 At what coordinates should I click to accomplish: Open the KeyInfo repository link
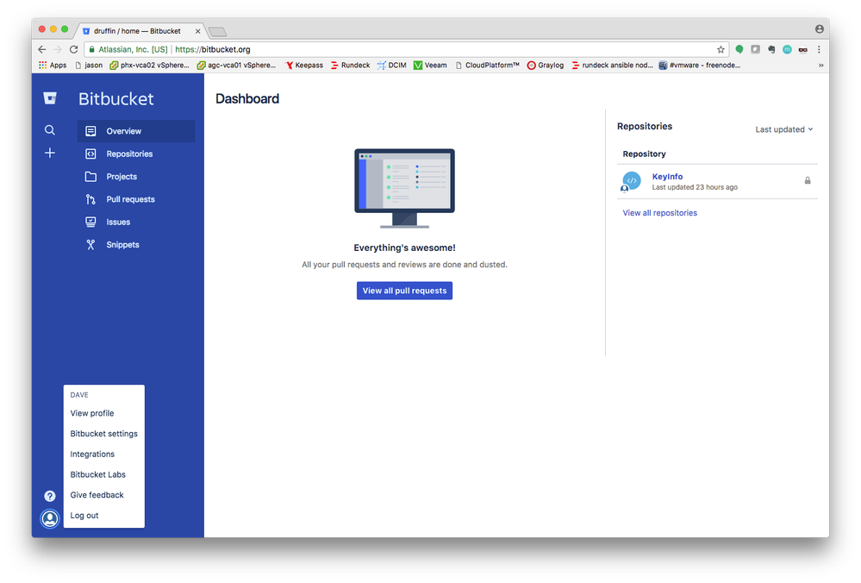click(667, 177)
